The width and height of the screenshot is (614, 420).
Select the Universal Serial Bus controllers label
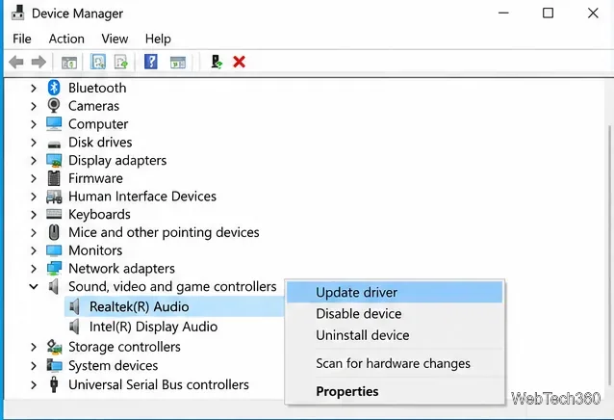[159, 384]
